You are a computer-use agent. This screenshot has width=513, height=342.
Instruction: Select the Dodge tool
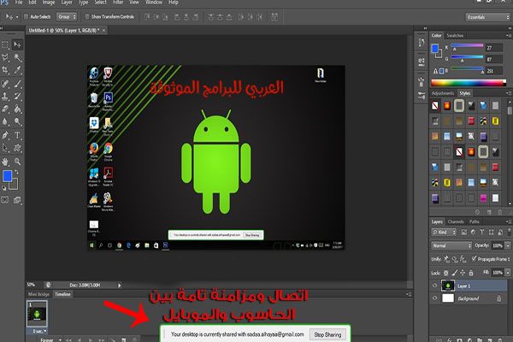pyautogui.click(x=17, y=121)
